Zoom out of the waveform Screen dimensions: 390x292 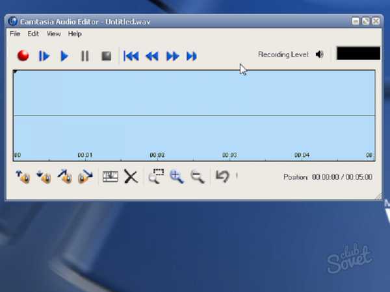coord(198,176)
